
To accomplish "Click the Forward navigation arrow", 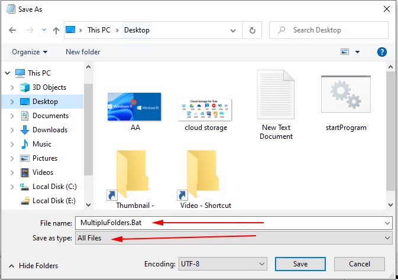I will pos(30,30).
